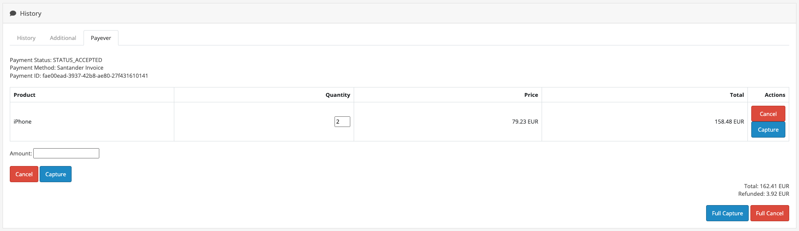Click the Payment ID text line
Viewport: 799px width, 231px height.
tap(79, 76)
